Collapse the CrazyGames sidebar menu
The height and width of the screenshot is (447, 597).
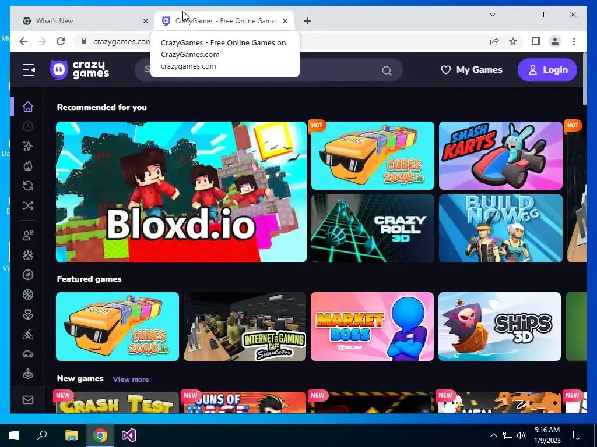click(29, 70)
